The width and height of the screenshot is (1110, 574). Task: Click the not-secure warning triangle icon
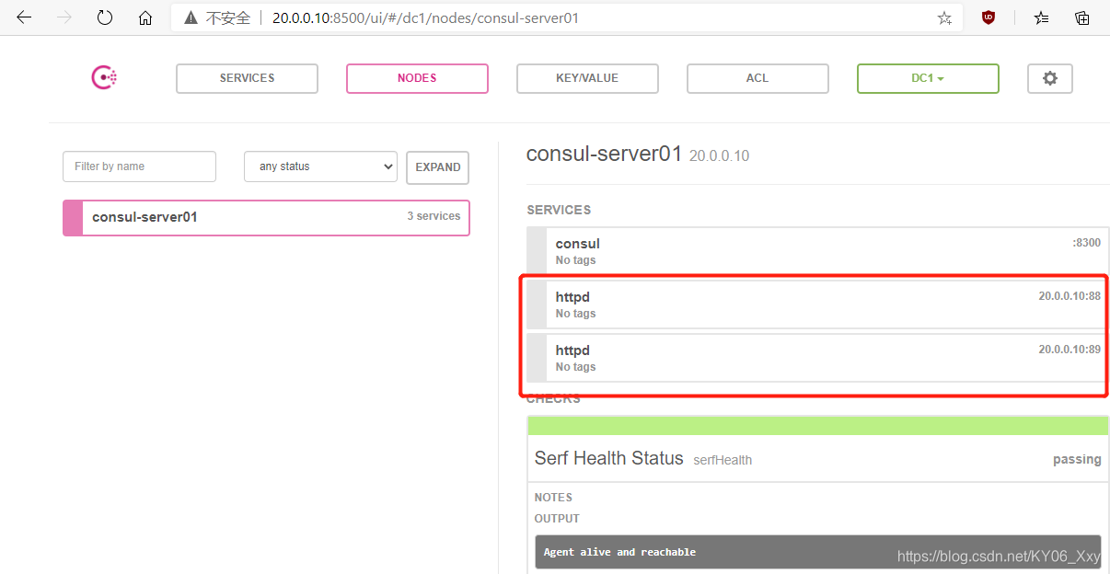pos(191,17)
